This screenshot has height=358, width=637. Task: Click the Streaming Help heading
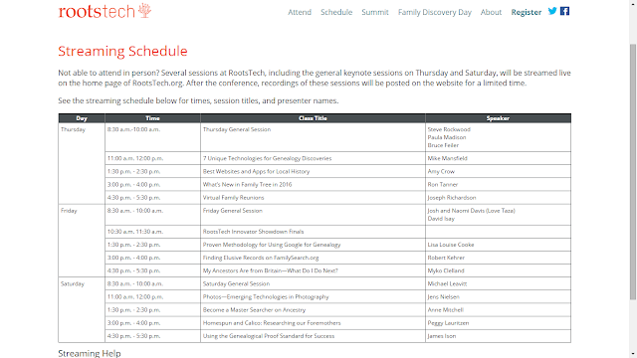tap(90, 353)
